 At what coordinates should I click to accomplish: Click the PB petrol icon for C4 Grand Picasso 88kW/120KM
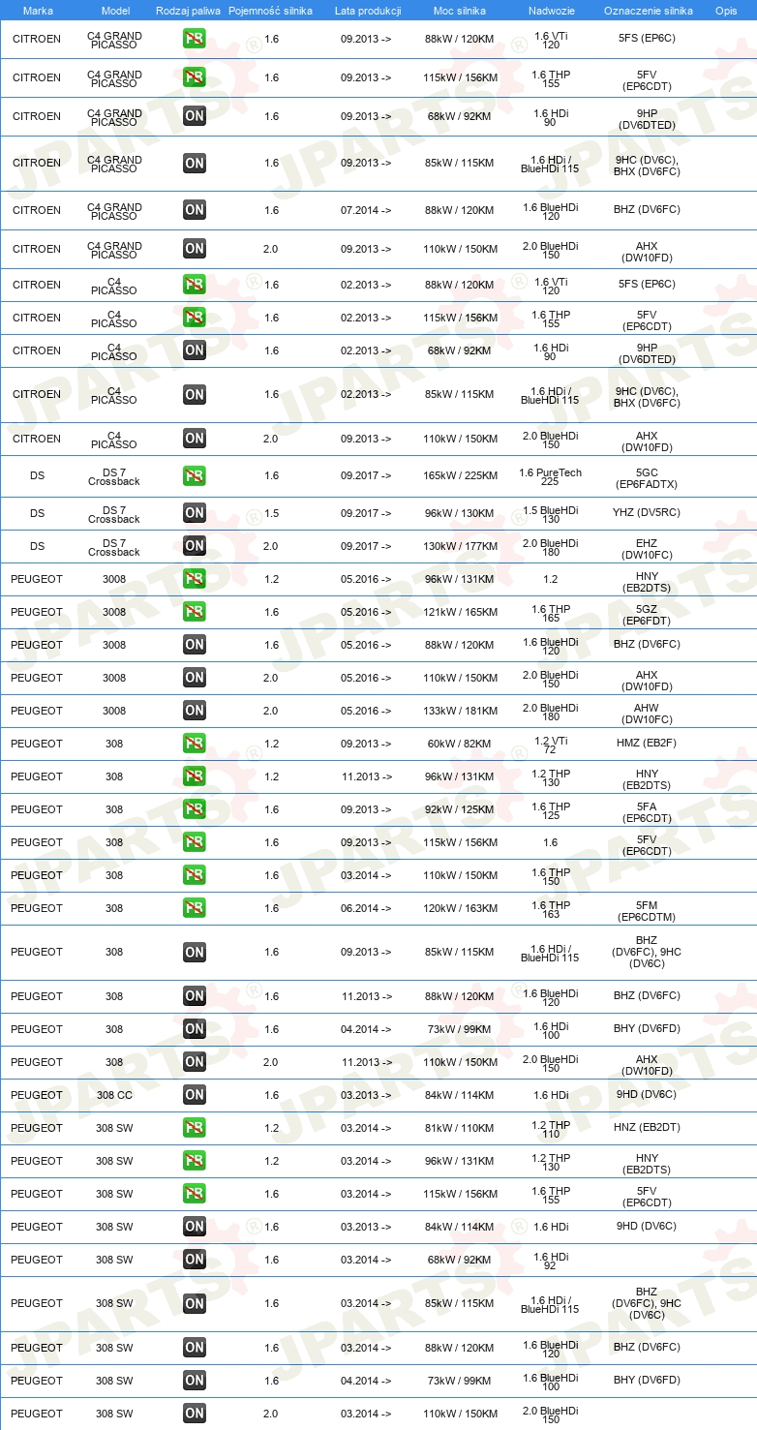coord(195,40)
